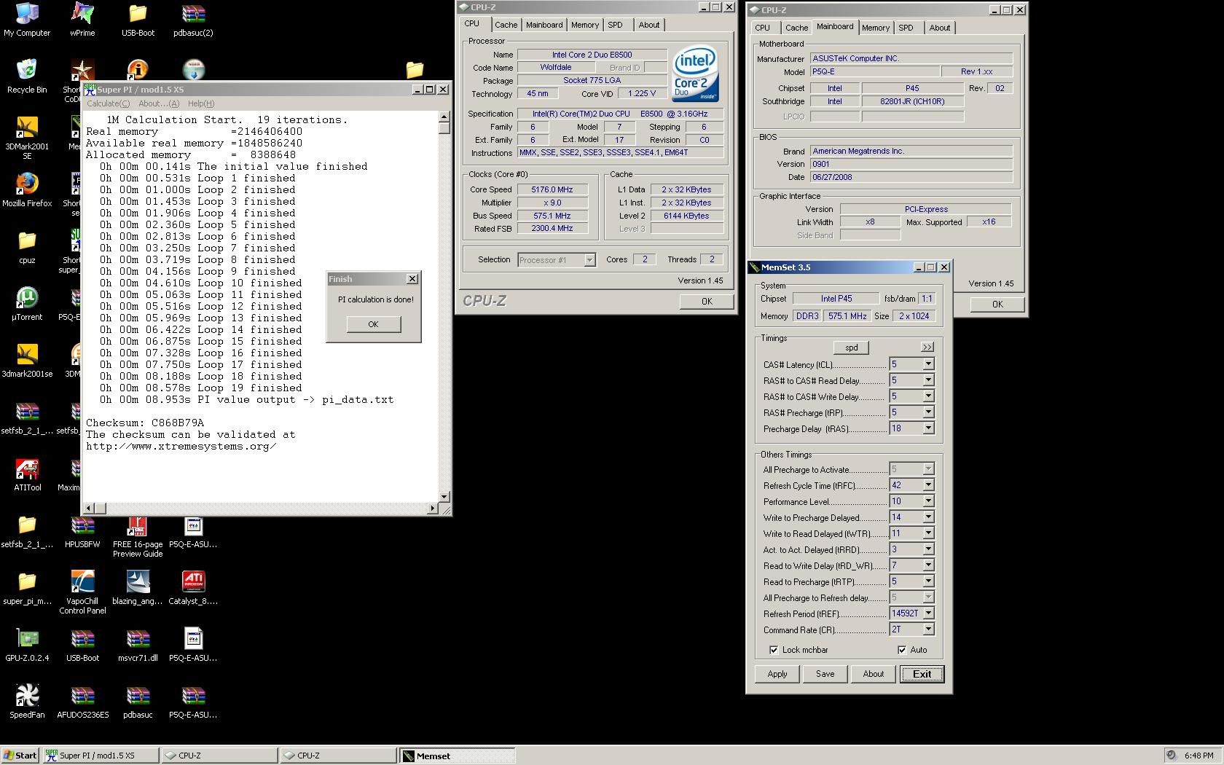This screenshot has height=765, width=1224.
Task: Expand Refresh Period (tREF) dropdown
Action: click(928, 613)
